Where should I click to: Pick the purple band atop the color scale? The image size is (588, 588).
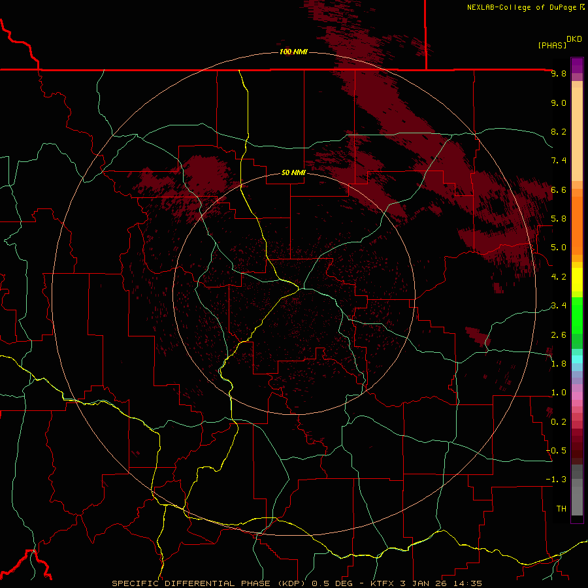[x=577, y=65]
